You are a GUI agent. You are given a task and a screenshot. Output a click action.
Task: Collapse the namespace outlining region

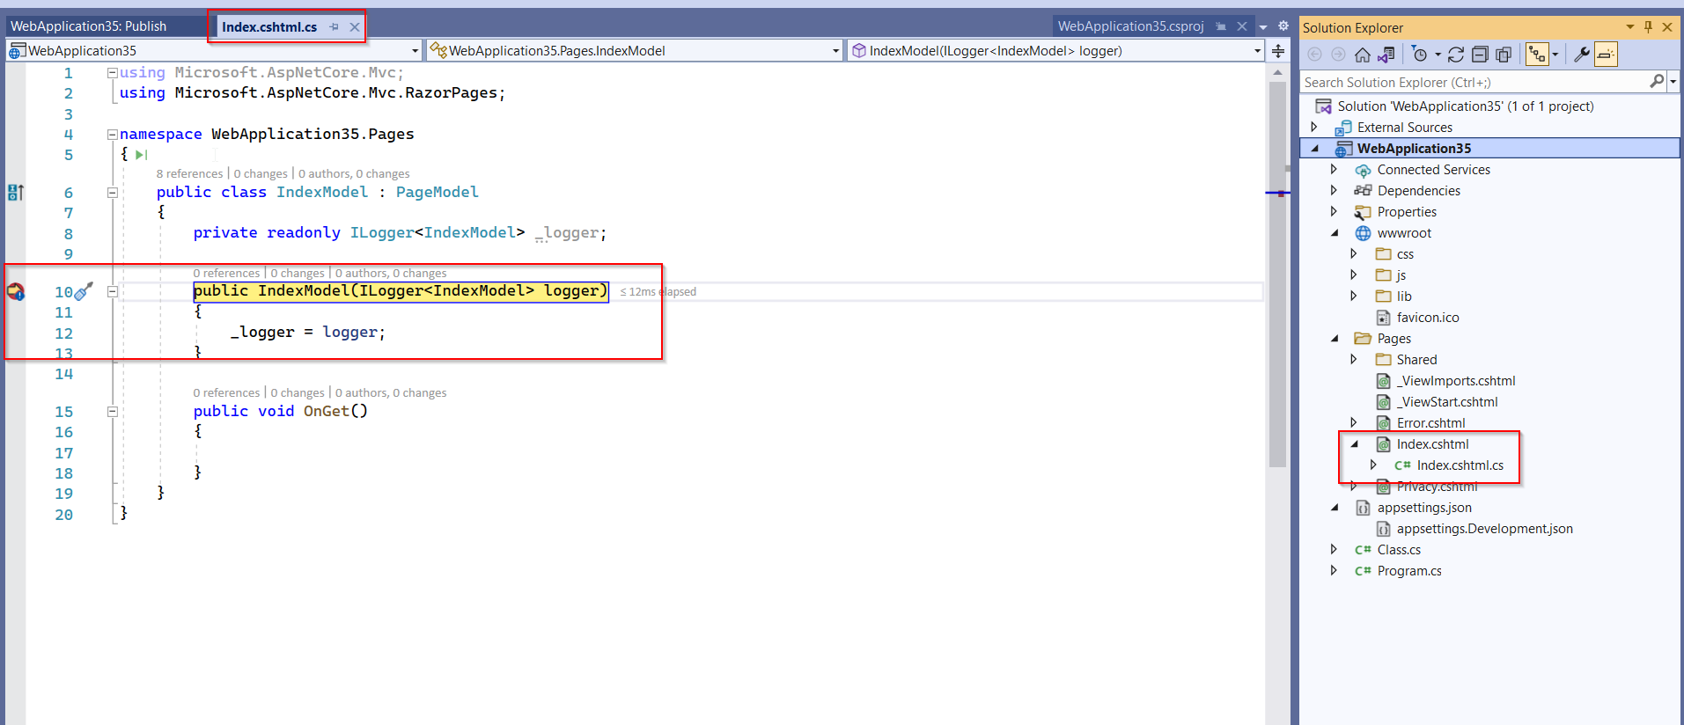click(x=113, y=135)
